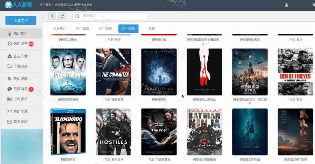Viewport: 315px width, 164px height.
Task: Click the ID card icon beside 上传排行
Action: pos(10,99)
